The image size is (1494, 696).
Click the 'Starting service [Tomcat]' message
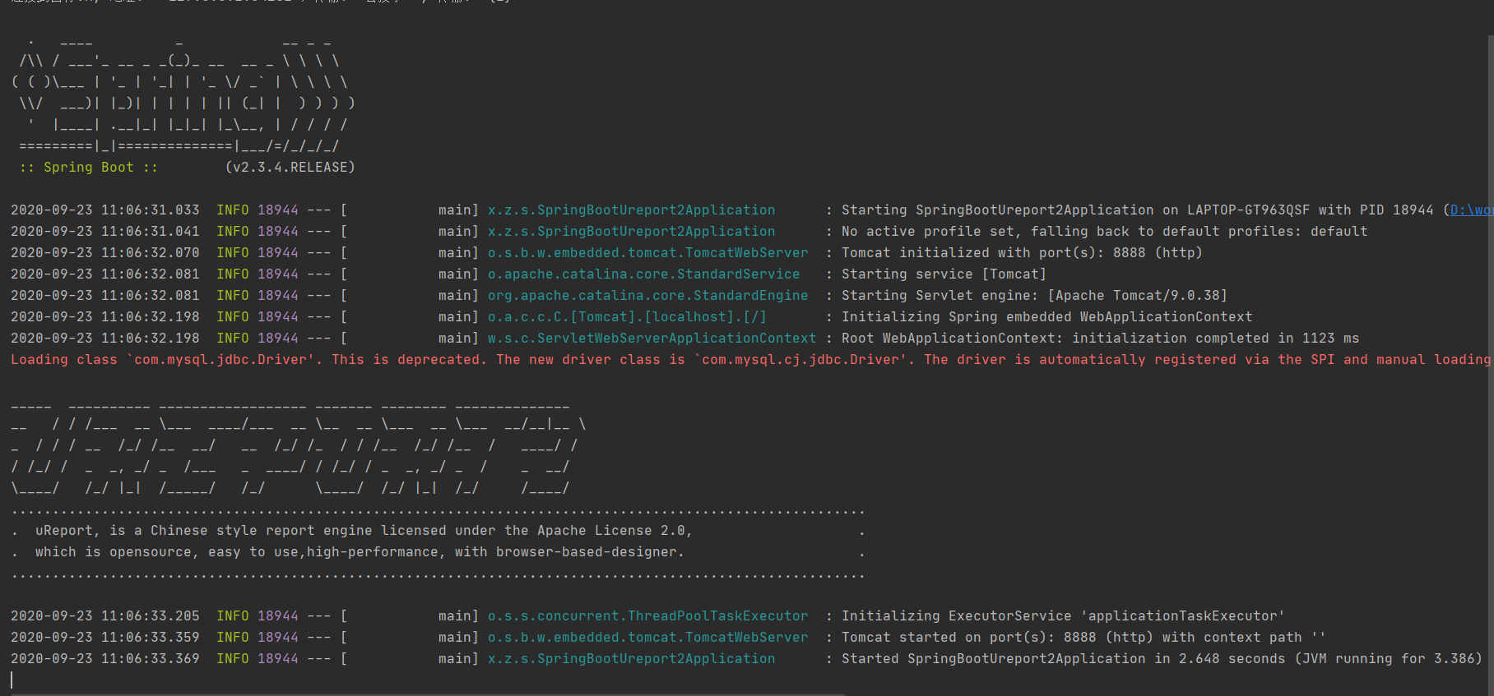[x=944, y=274]
